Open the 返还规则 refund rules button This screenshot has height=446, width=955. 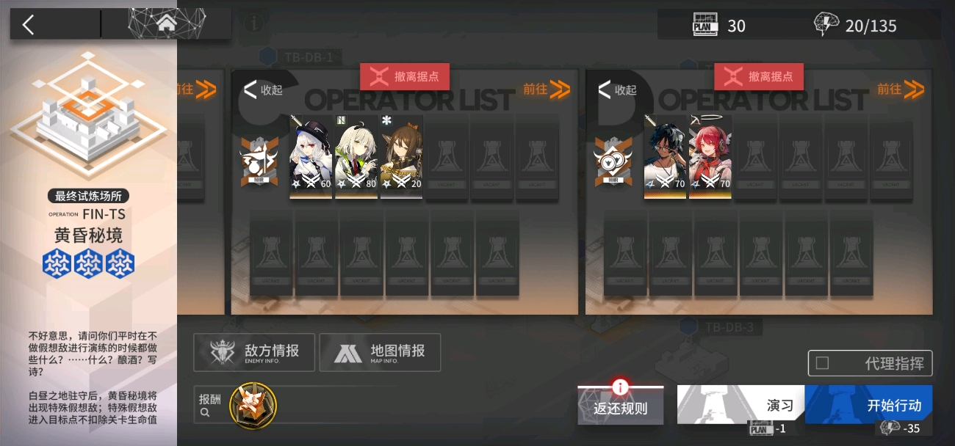click(621, 406)
